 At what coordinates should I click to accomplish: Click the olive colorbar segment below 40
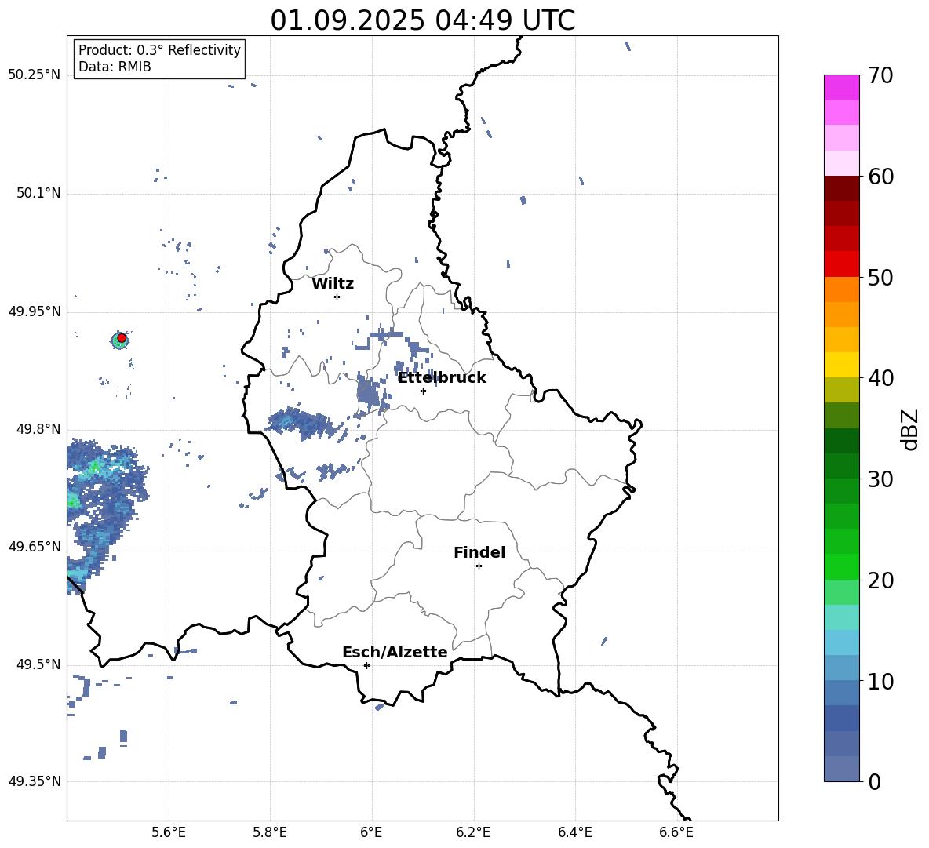pos(841,390)
